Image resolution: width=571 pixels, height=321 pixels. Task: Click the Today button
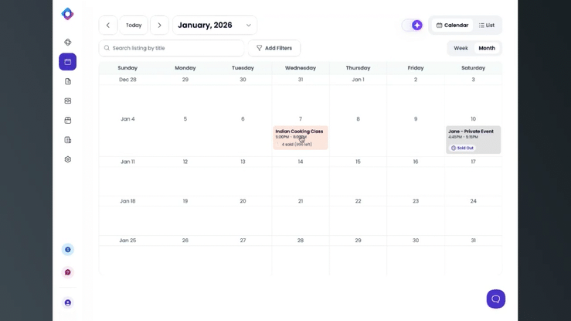point(134,26)
